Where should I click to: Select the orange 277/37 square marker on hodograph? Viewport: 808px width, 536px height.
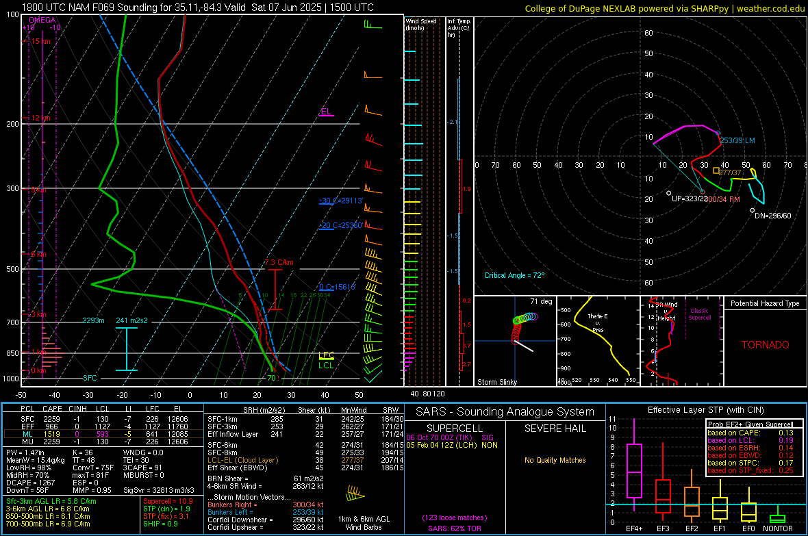click(716, 170)
